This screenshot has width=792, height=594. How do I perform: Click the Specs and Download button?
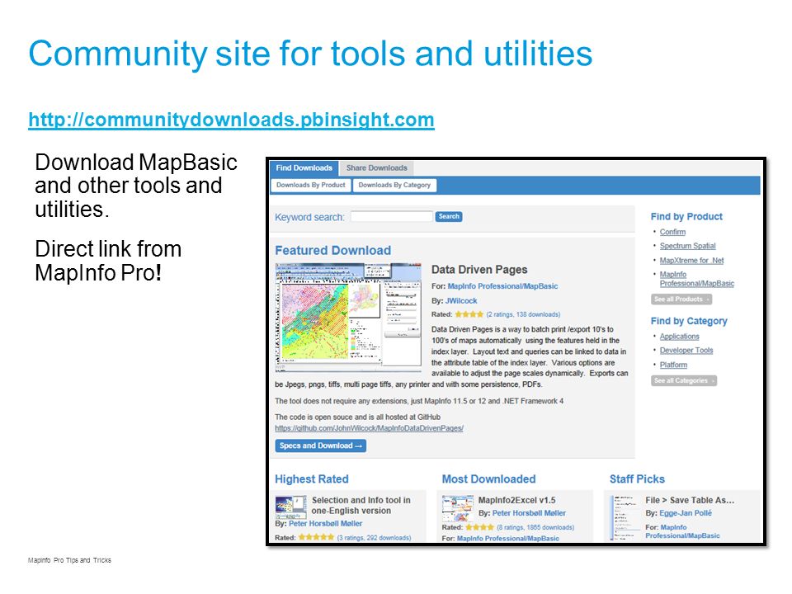pos(320,445)
